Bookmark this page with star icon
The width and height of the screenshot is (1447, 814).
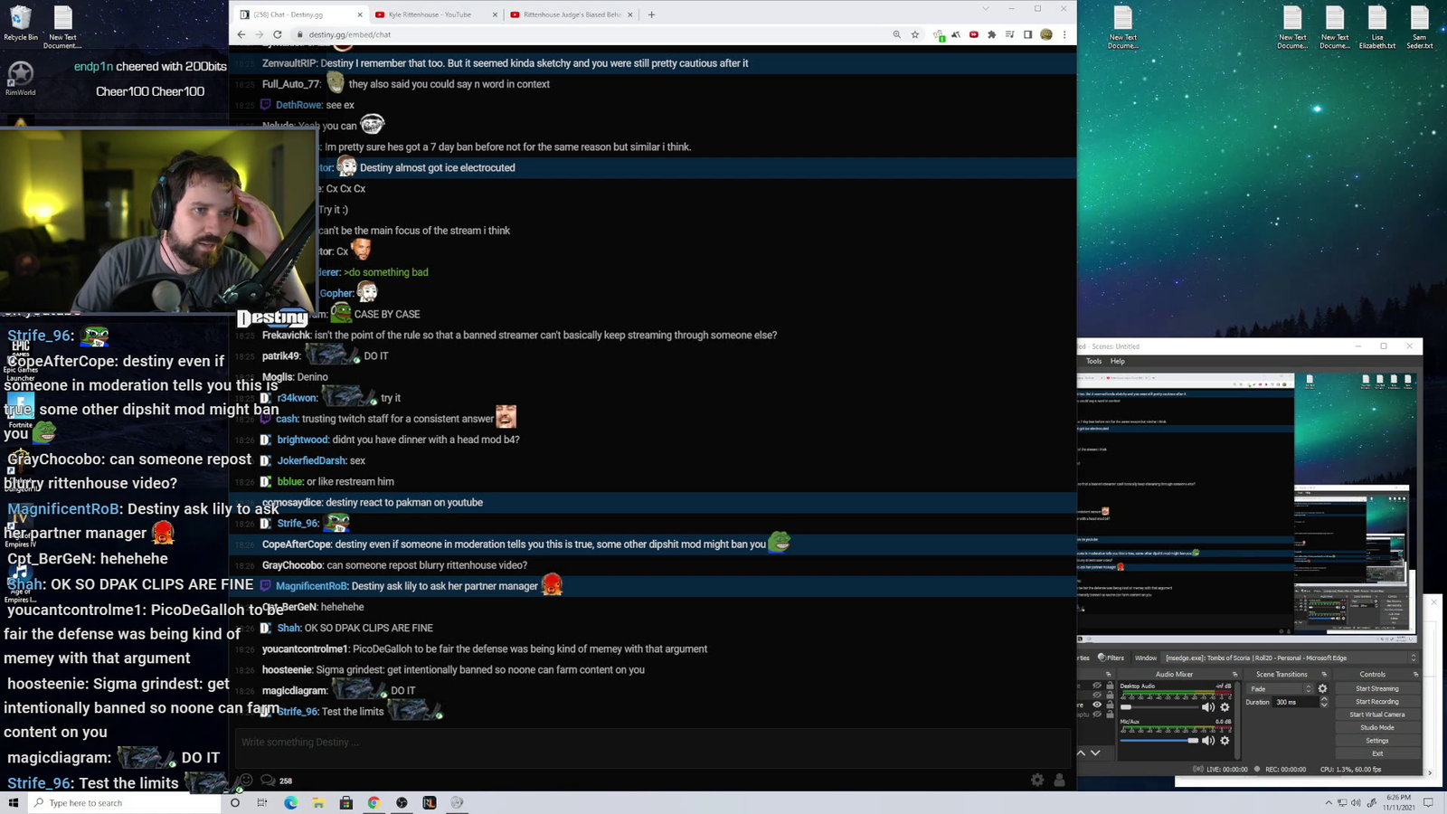(x=915, y=34)
